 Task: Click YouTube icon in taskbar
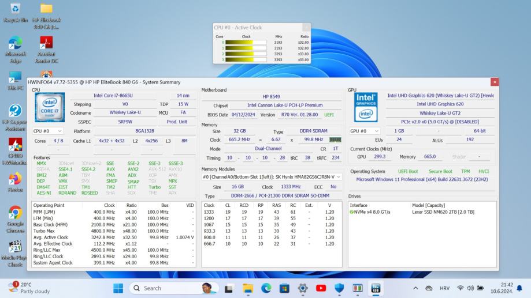pyautogui.click(x=321, y=288)
